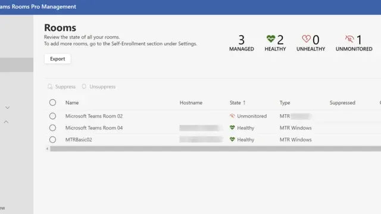381x214 pixels.
Task: Click the Rooms Pro Management title
Action: click(x=38, y=7)
